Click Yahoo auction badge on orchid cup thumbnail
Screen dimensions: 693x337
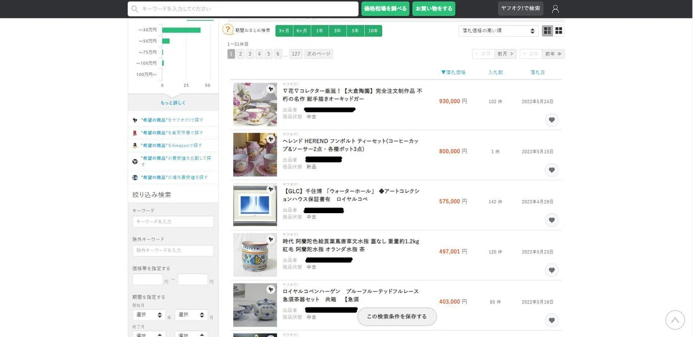pos(270,89)
